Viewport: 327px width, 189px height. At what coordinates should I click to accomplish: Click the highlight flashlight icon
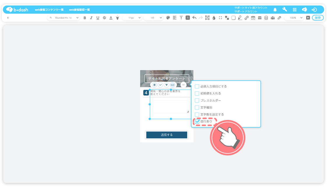[x=117, y=18]
